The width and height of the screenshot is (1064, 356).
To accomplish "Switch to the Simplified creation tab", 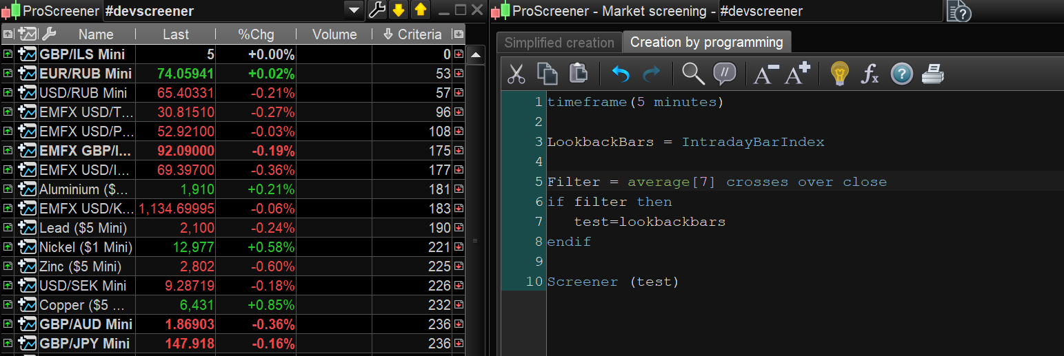I will pyautogui.click(x=559, y=43).
